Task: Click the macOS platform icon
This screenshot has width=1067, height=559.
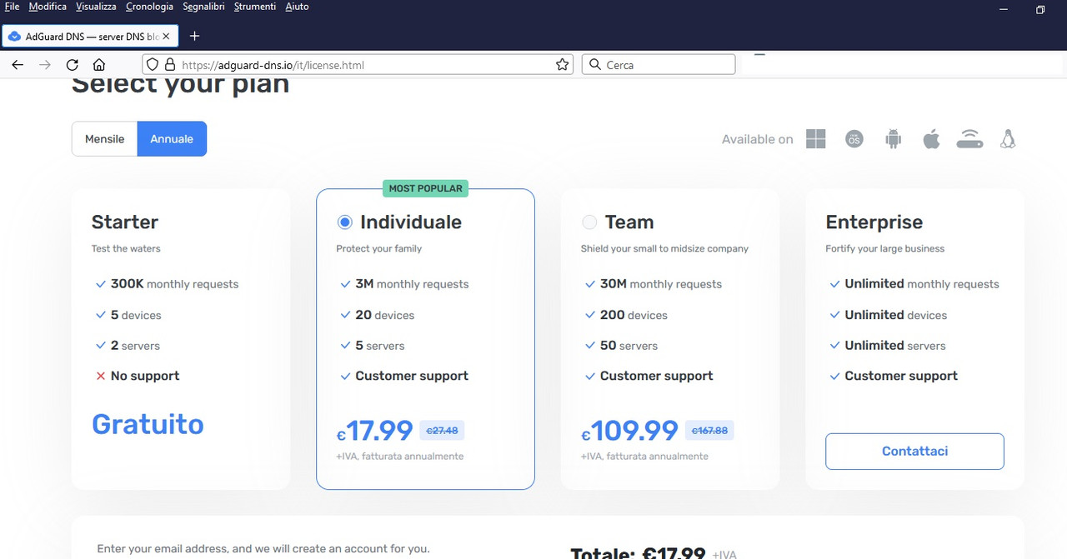Action: click(854, 139)
